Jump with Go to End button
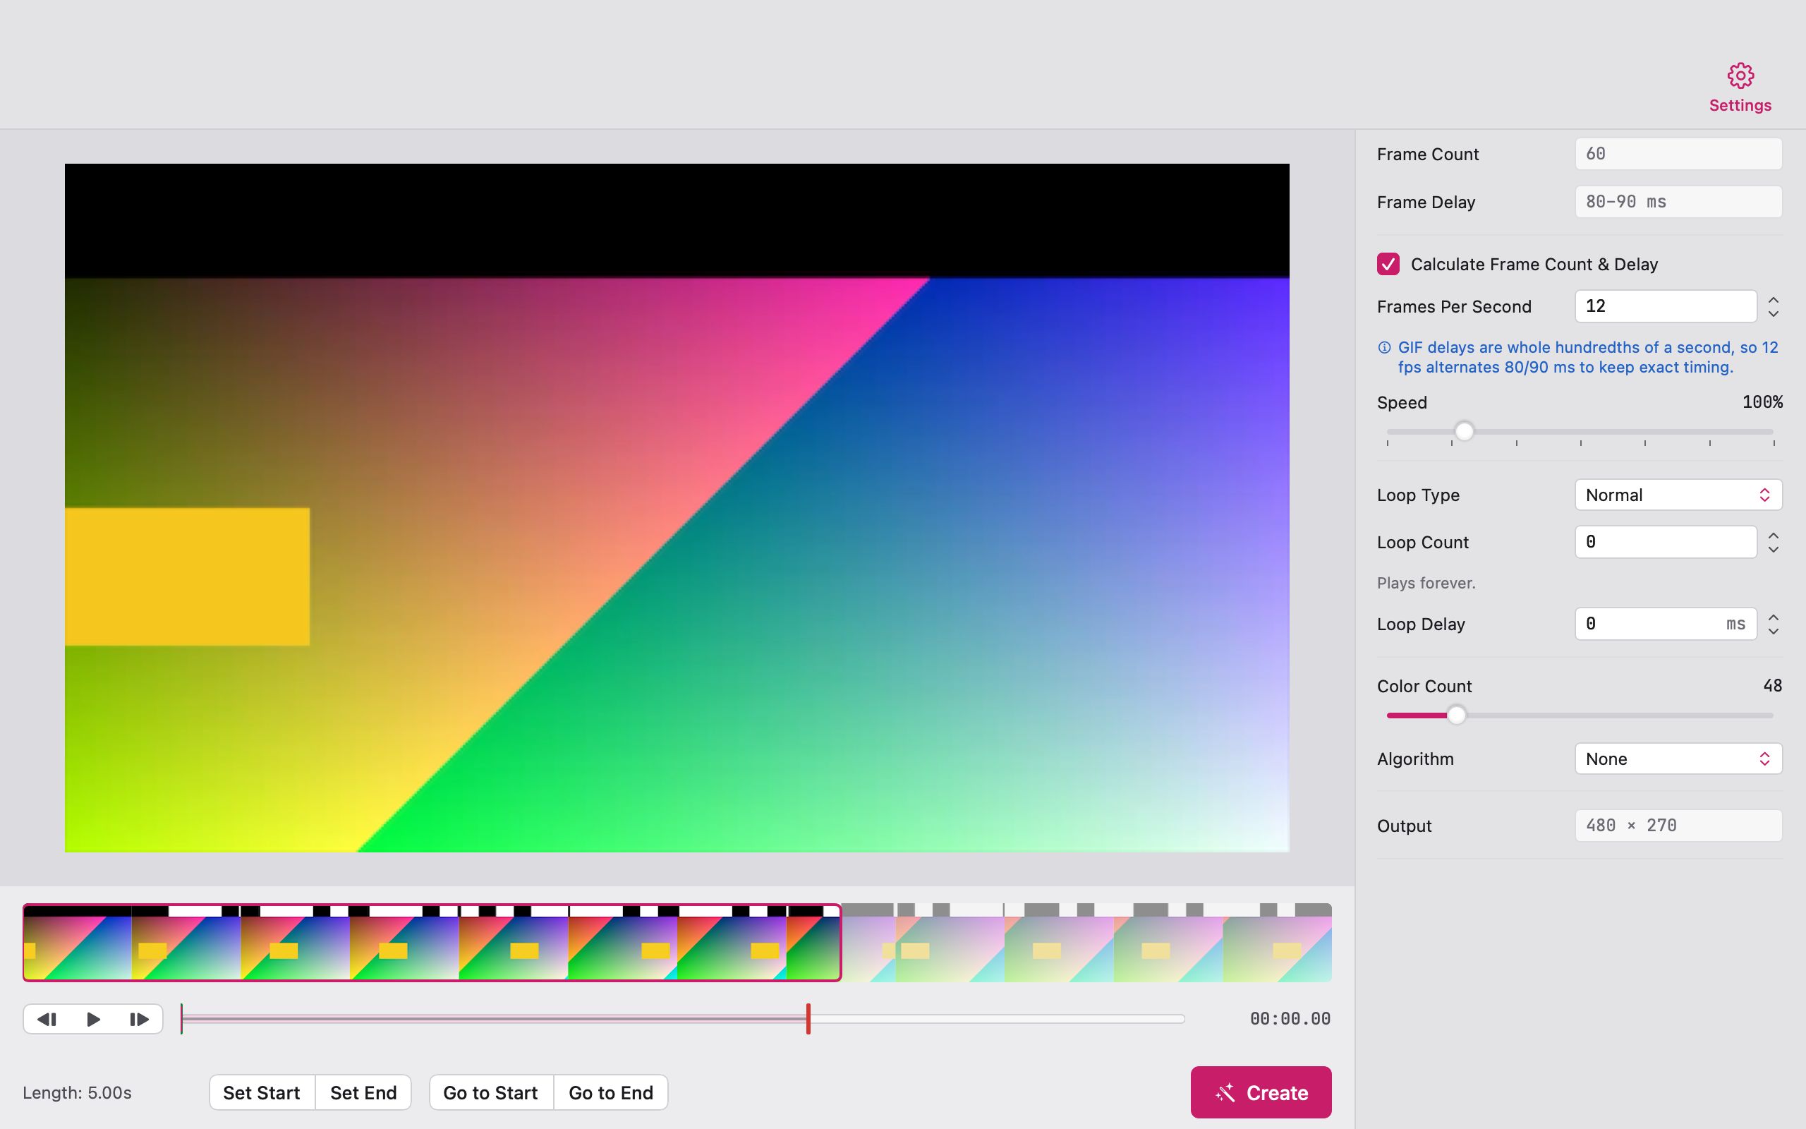Screen dimensions: 1806x1129 (611, 1092)
